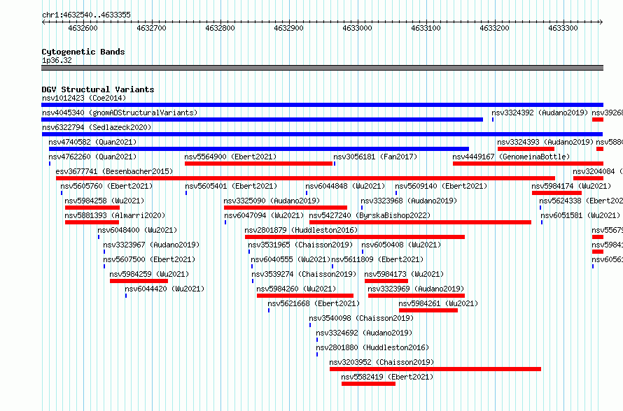Click nsv6040555 (Wu2021) label
Image resolution: width=623 pixels, height=411 pixels.
tap(290, 259)
